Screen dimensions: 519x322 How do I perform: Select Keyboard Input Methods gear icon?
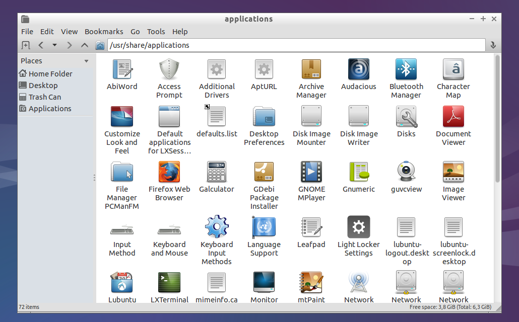[217, 227]
